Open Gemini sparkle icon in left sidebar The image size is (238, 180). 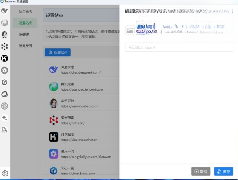tap(4, 118)
